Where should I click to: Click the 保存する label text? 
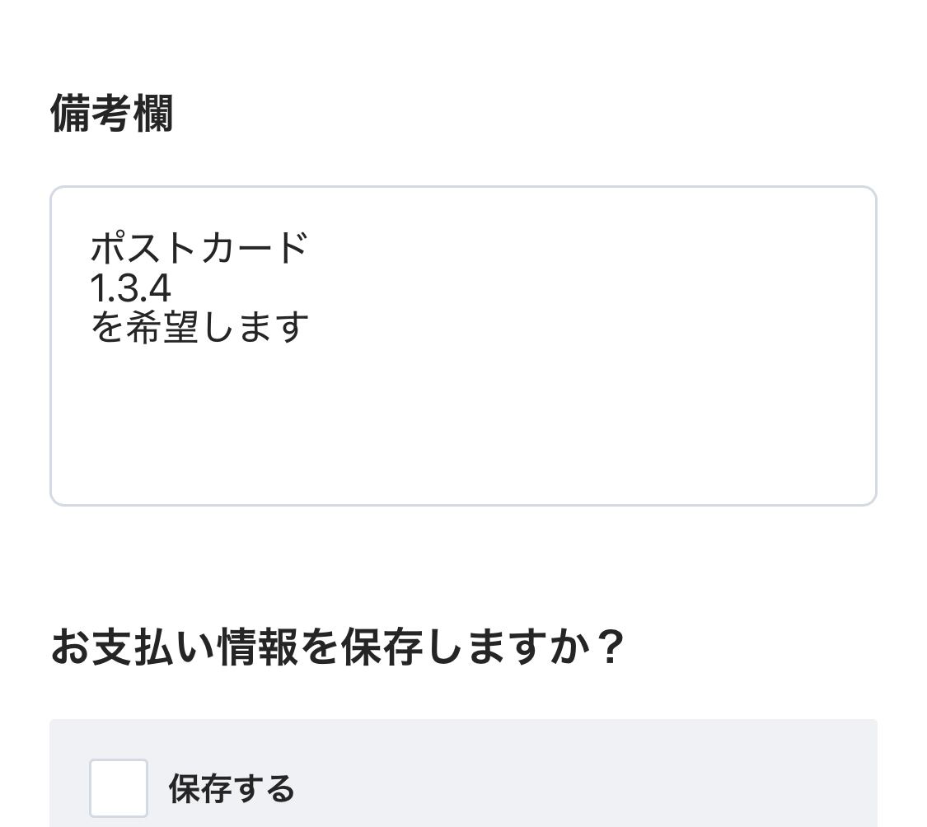232,789
